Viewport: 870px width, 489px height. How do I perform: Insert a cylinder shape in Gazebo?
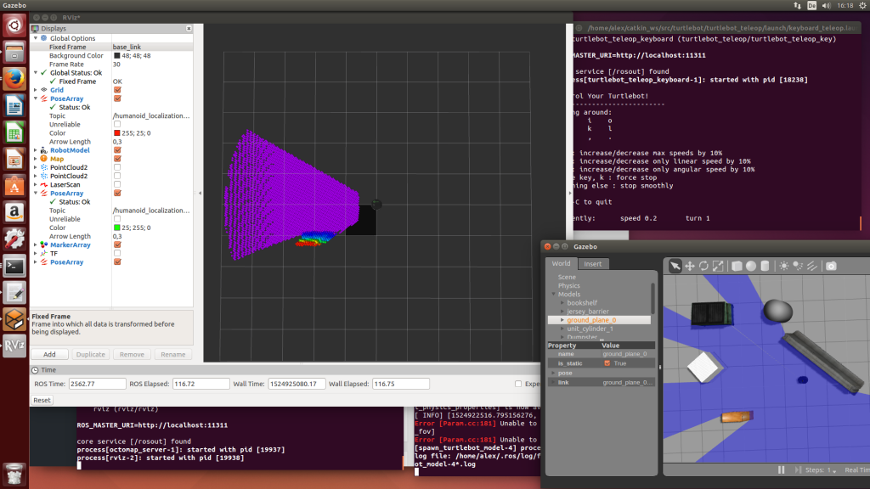click(765, 266)
